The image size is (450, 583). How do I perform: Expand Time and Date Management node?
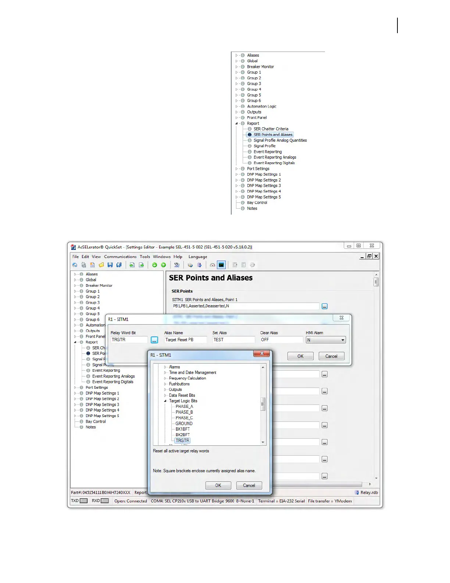(x=165, y=372)
